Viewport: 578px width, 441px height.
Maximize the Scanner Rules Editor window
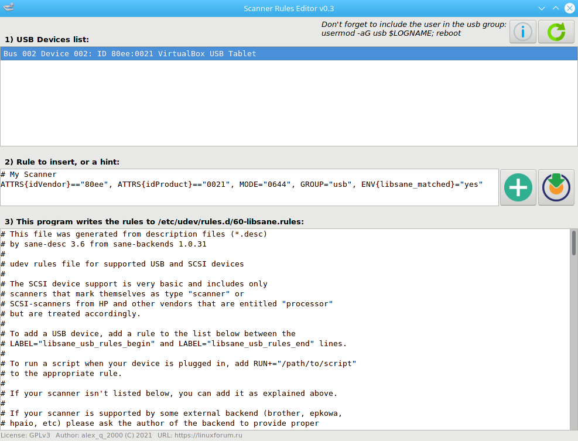(x=555, y=8)
